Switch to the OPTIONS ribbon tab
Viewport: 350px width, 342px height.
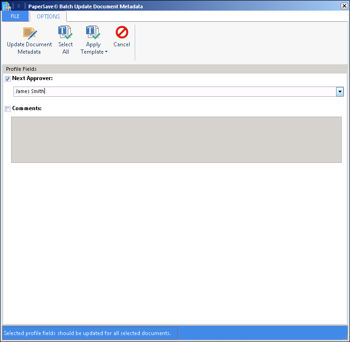click(48, 17)
